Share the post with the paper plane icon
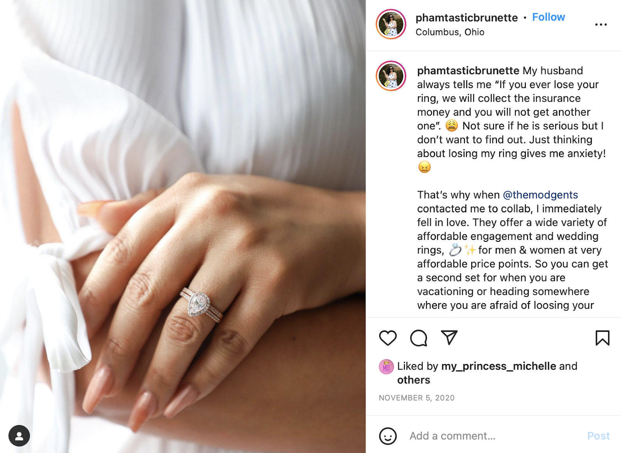The width and height of the screenshot is (621, 453). (x=449, y=338)
